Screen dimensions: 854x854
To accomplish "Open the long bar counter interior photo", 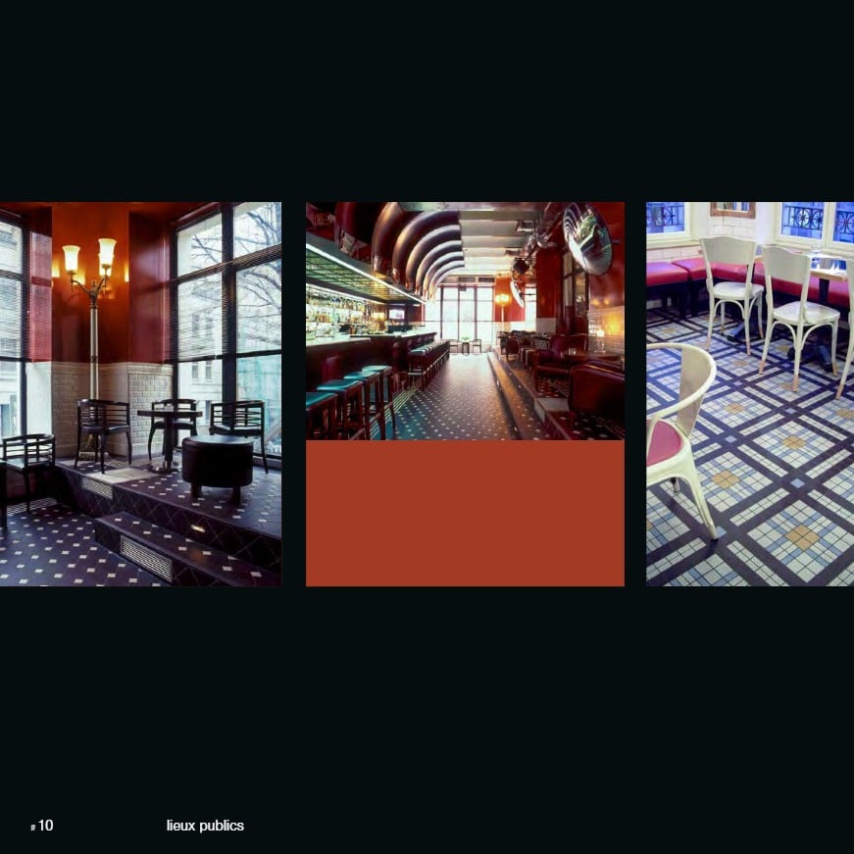I will [x=465, y=321].
